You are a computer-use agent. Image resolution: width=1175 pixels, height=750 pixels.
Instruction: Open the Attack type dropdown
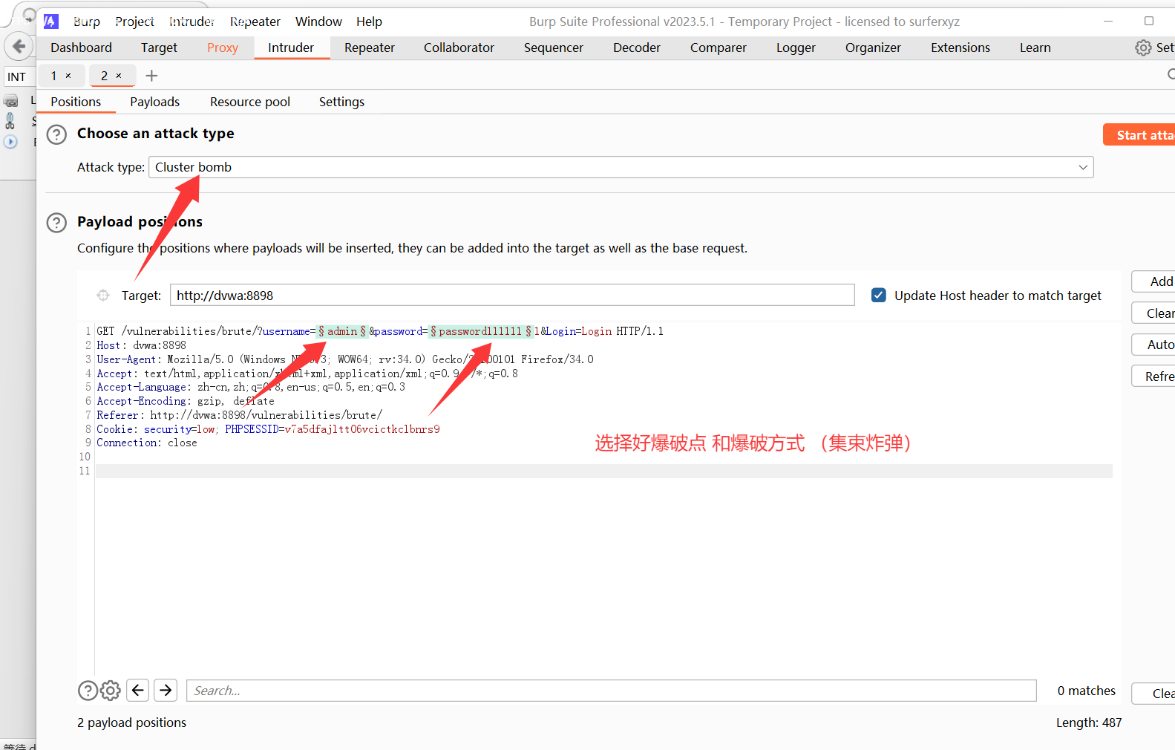tap(621, 167)
